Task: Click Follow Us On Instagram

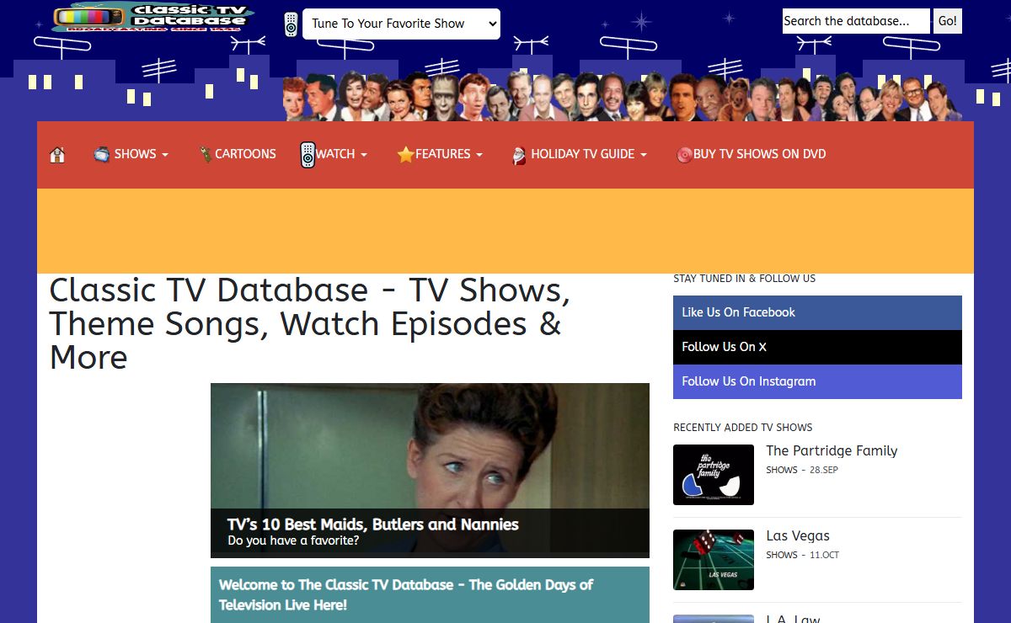Action: pyautogui.click(x=817, y=381)
